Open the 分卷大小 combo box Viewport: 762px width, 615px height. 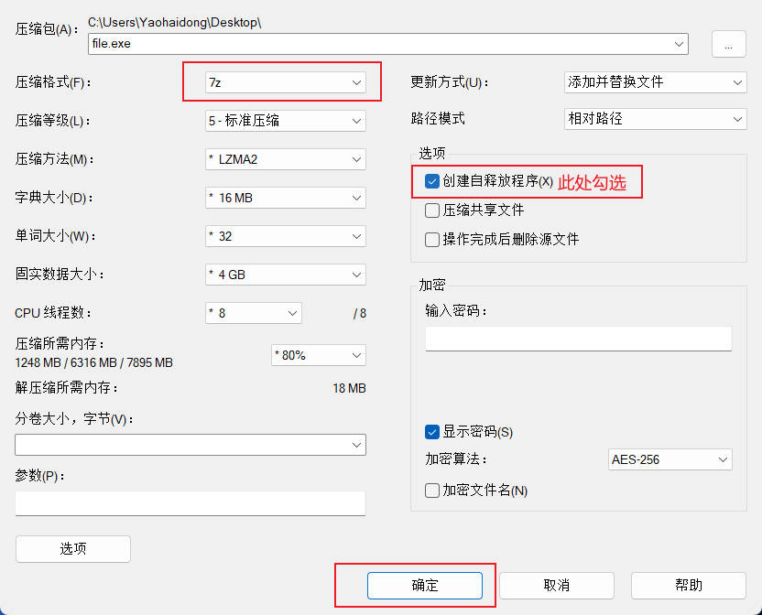pyautogui.click(x=190, y=445)
